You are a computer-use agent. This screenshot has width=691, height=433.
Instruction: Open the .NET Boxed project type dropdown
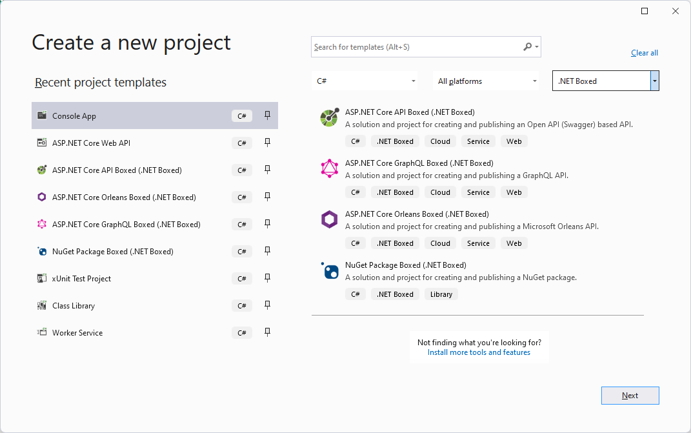pos(655,81)
